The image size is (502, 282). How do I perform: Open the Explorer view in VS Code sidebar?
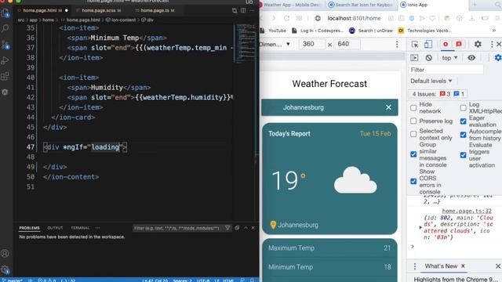pyautogui.click(x=5, y=13)
